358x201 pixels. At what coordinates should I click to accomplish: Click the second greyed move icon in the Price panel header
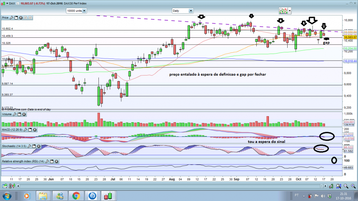pos(30,18)
